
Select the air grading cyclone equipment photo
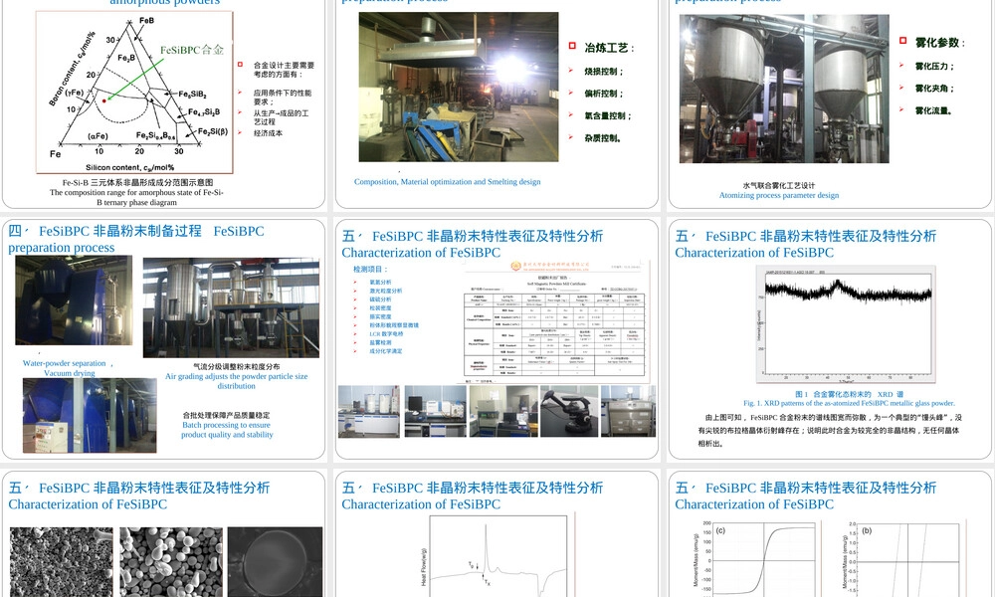231,307
